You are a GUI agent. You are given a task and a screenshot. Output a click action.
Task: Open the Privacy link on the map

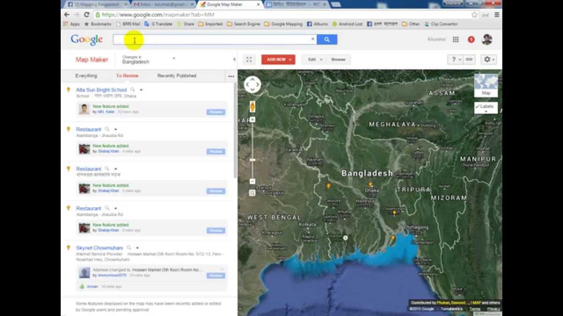pos(494,309)
